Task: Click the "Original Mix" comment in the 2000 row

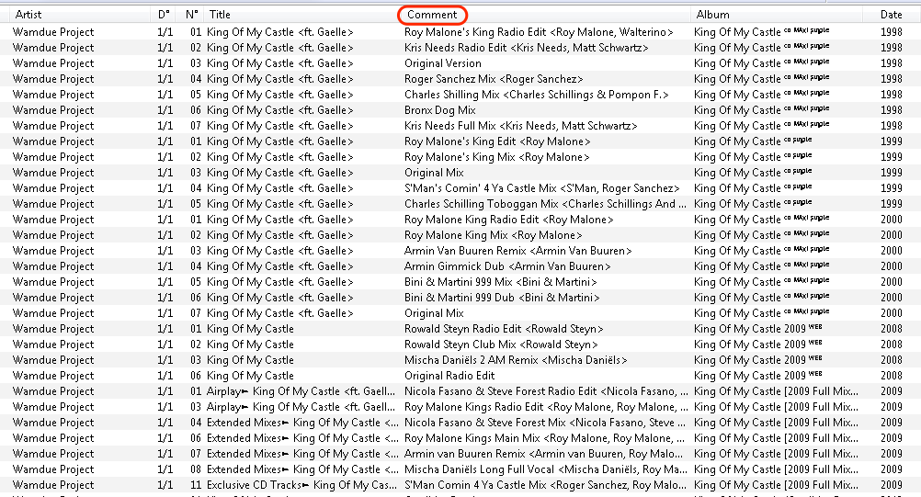Action: 434,313
